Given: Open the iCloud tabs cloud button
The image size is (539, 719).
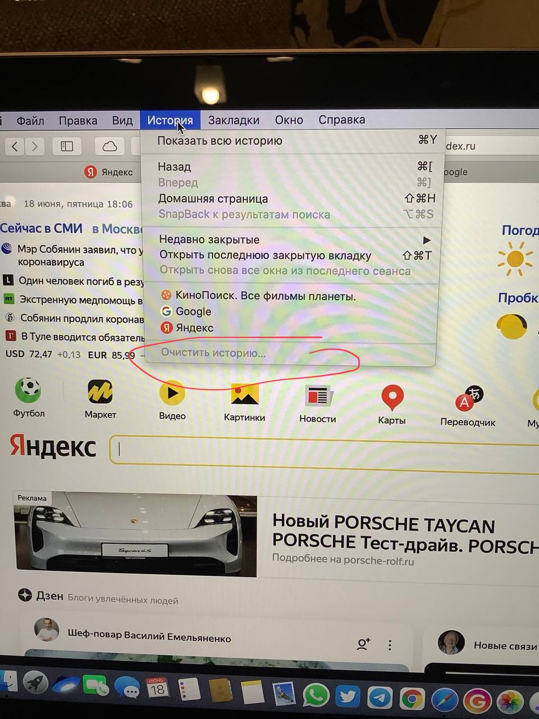Looking at the screenshot, I should tap(109, 147).
